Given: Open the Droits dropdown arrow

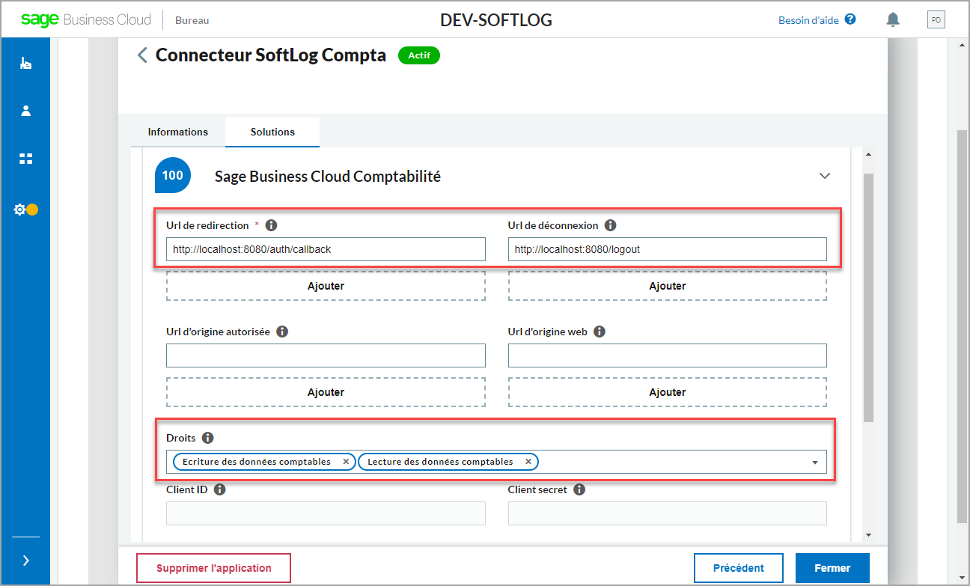Looking at the screenshot, I should point(815,463).
